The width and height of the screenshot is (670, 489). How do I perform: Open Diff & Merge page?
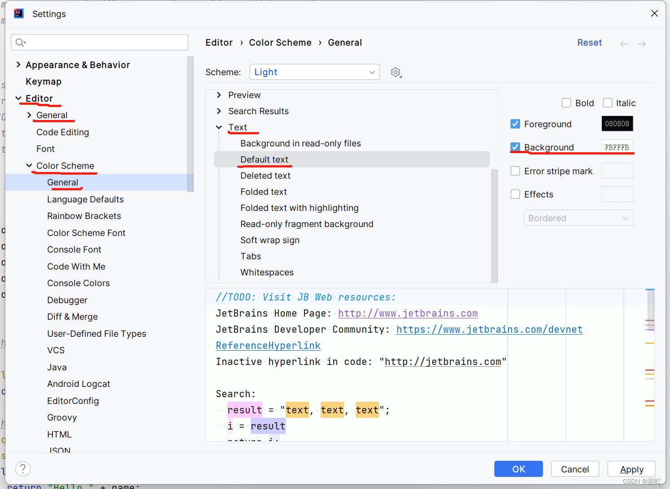pyautogui.click(x=72, y=317)
